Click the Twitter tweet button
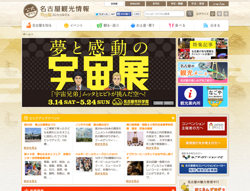 [x=102, y=14]
